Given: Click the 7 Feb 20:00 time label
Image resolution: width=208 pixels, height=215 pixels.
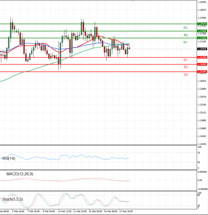Looking at the screenshot, I should coord(33,211).
